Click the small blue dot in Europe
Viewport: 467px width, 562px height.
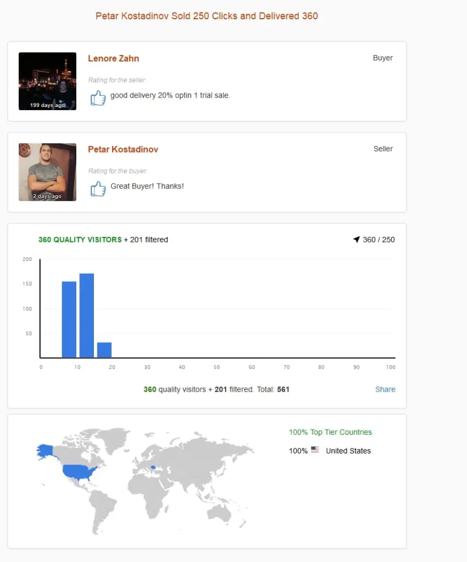click(153, 467)
